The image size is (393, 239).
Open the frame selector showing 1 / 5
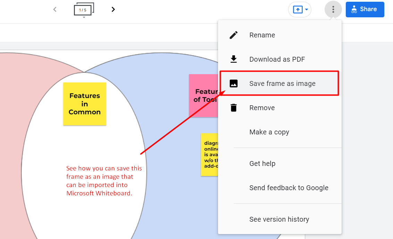[84, 10]
